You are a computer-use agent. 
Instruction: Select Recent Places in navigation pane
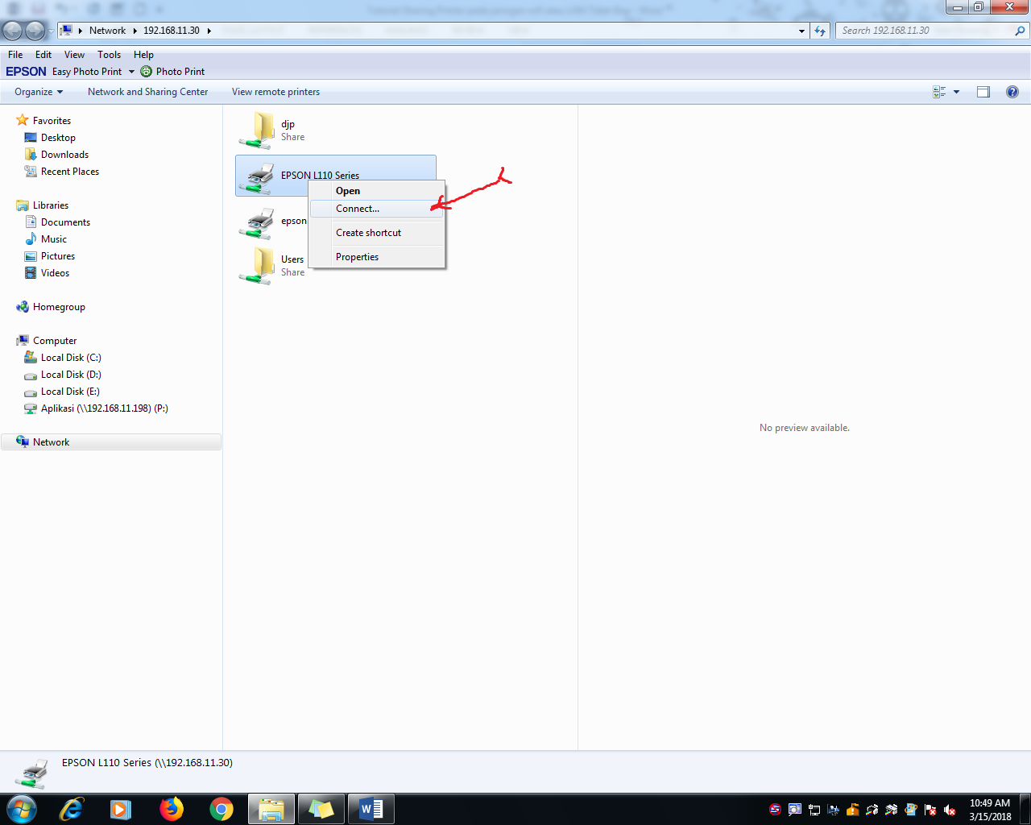click(x=70, y=172)
